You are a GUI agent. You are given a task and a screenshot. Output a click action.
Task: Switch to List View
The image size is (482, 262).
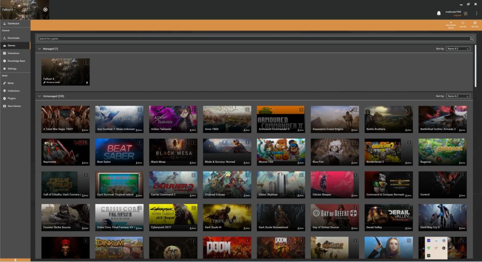coord(463,24)
